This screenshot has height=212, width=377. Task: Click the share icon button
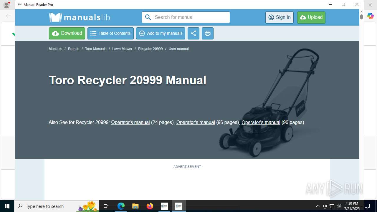194,33
